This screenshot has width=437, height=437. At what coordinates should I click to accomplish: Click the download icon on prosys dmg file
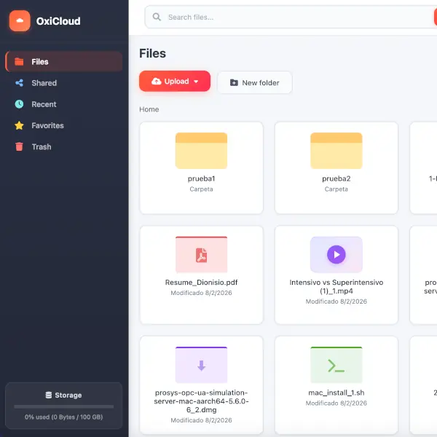tap(201, 366)
